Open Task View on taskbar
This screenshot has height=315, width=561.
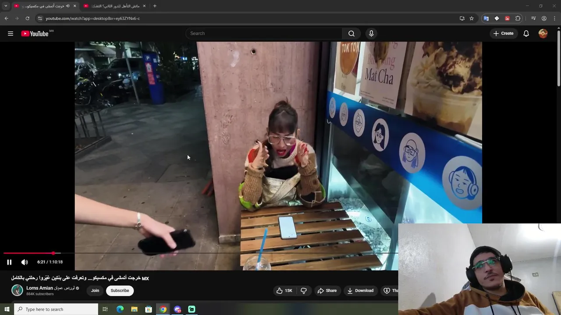point(105,309)
